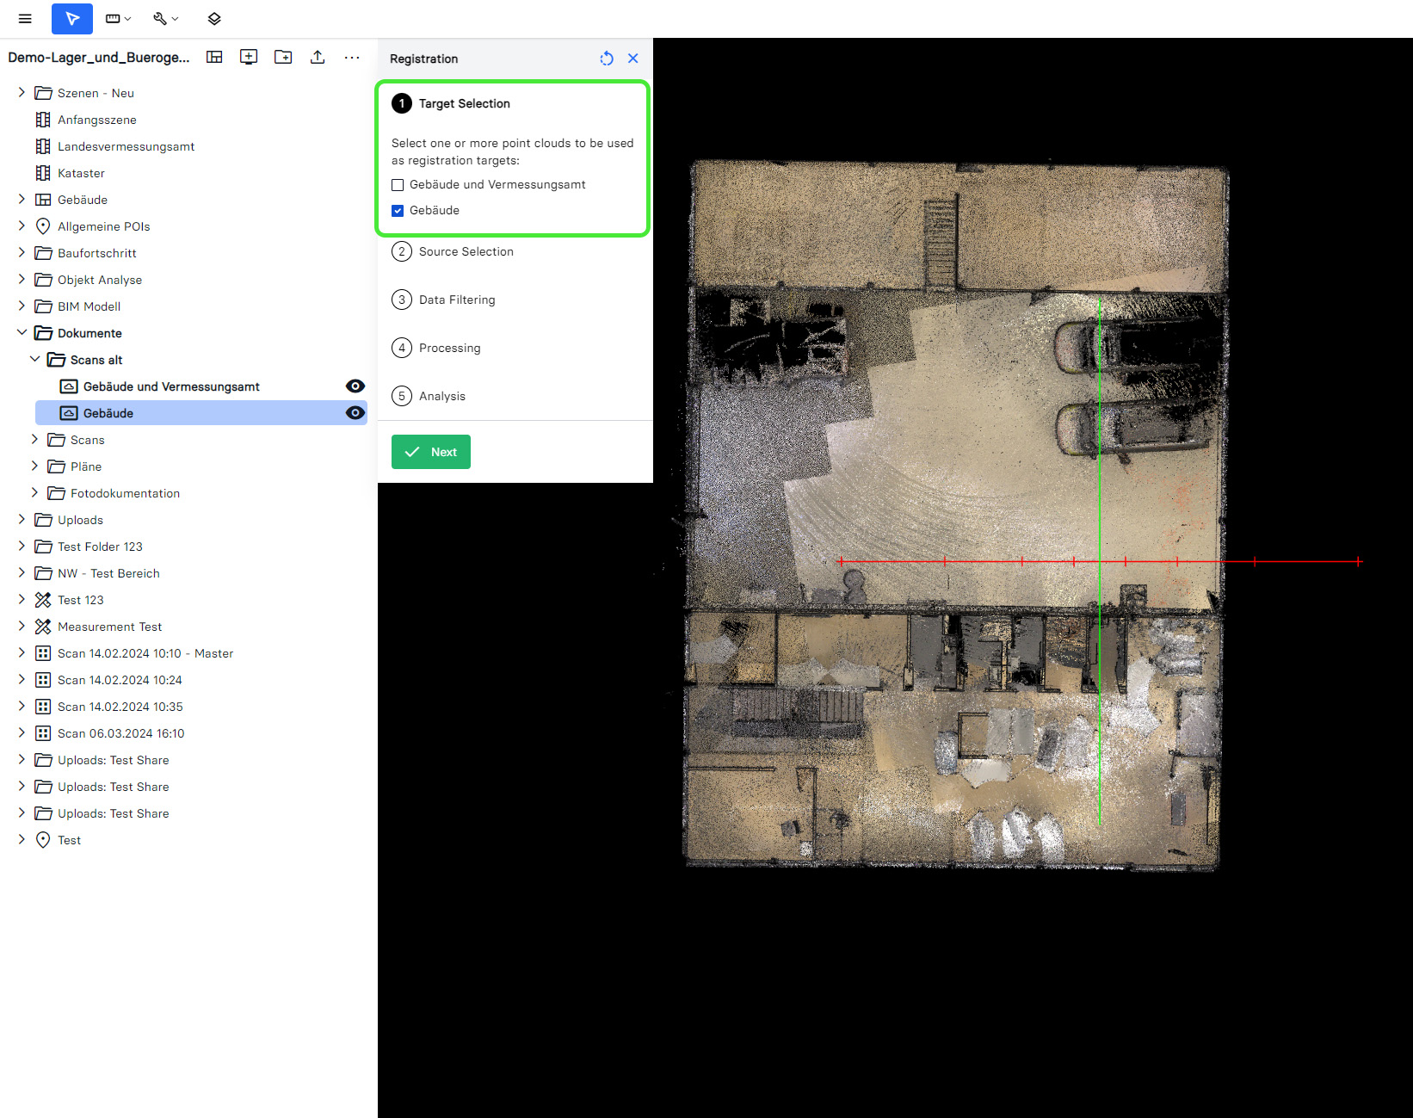This screenshot has height=1118, width=1413.
Task: Open the layers icon in top toolbar
Action: [x=214, y=18]
